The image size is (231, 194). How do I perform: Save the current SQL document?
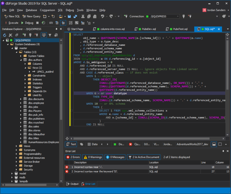(69, 16)
